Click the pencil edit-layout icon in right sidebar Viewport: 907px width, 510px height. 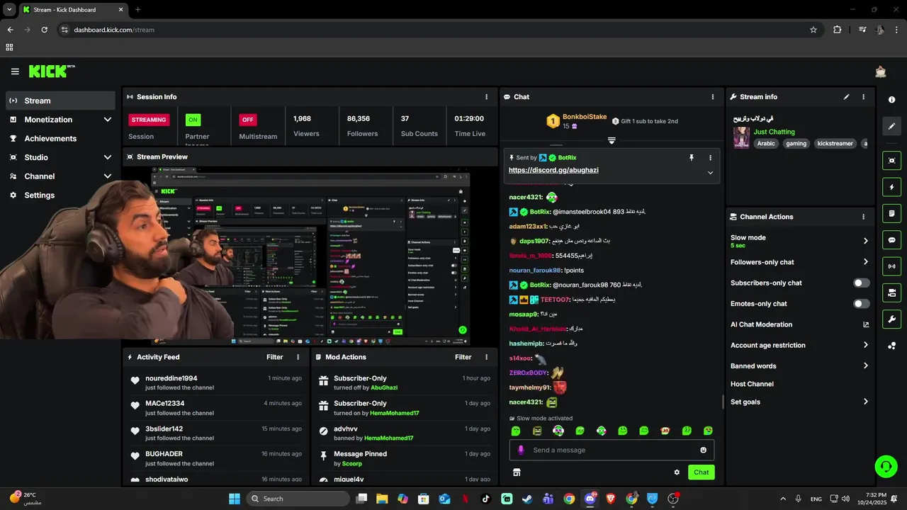tap(892, 126)
